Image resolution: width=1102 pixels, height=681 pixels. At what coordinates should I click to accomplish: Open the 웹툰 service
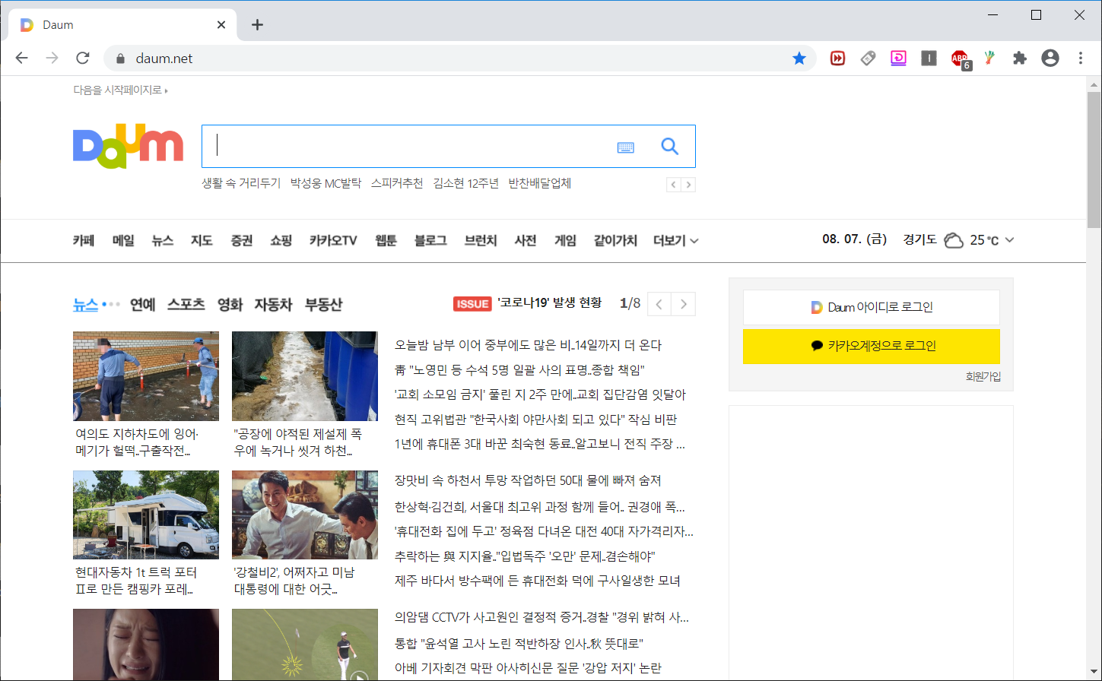tap(386, 240)
